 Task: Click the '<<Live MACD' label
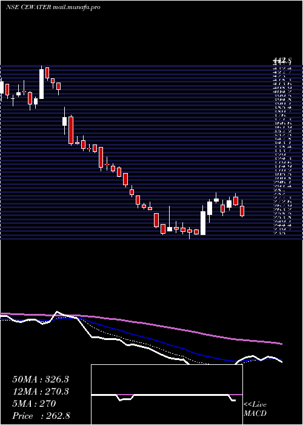tap(255, 409)
